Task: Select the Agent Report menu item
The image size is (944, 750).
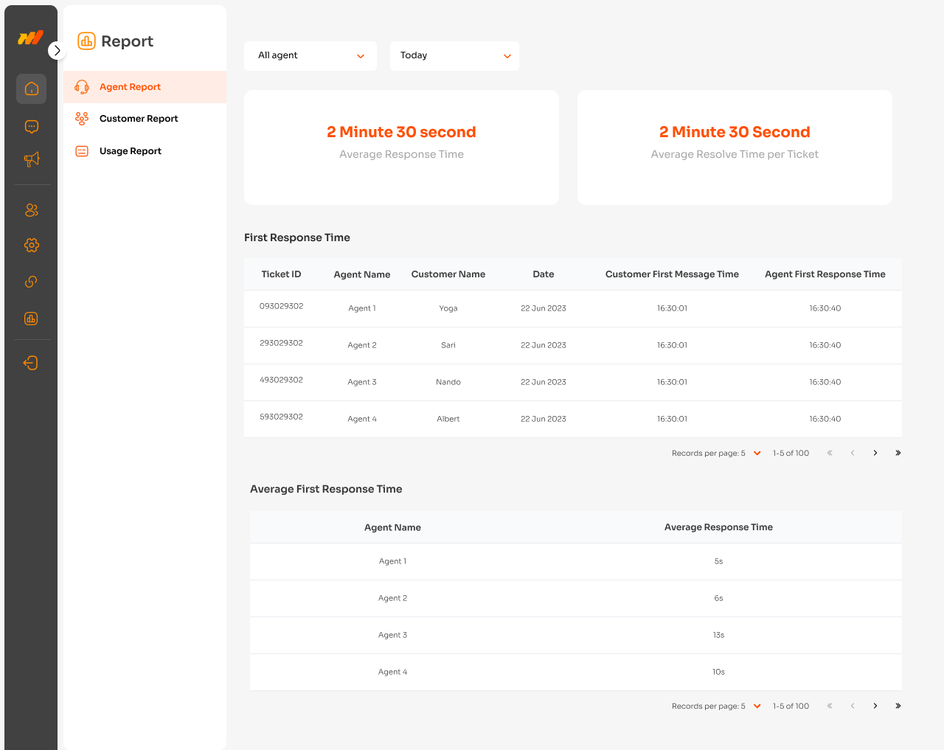Action: 130,87
